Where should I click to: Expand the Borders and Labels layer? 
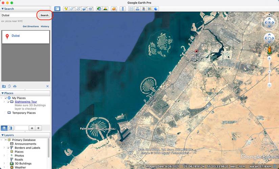[4, 148]
